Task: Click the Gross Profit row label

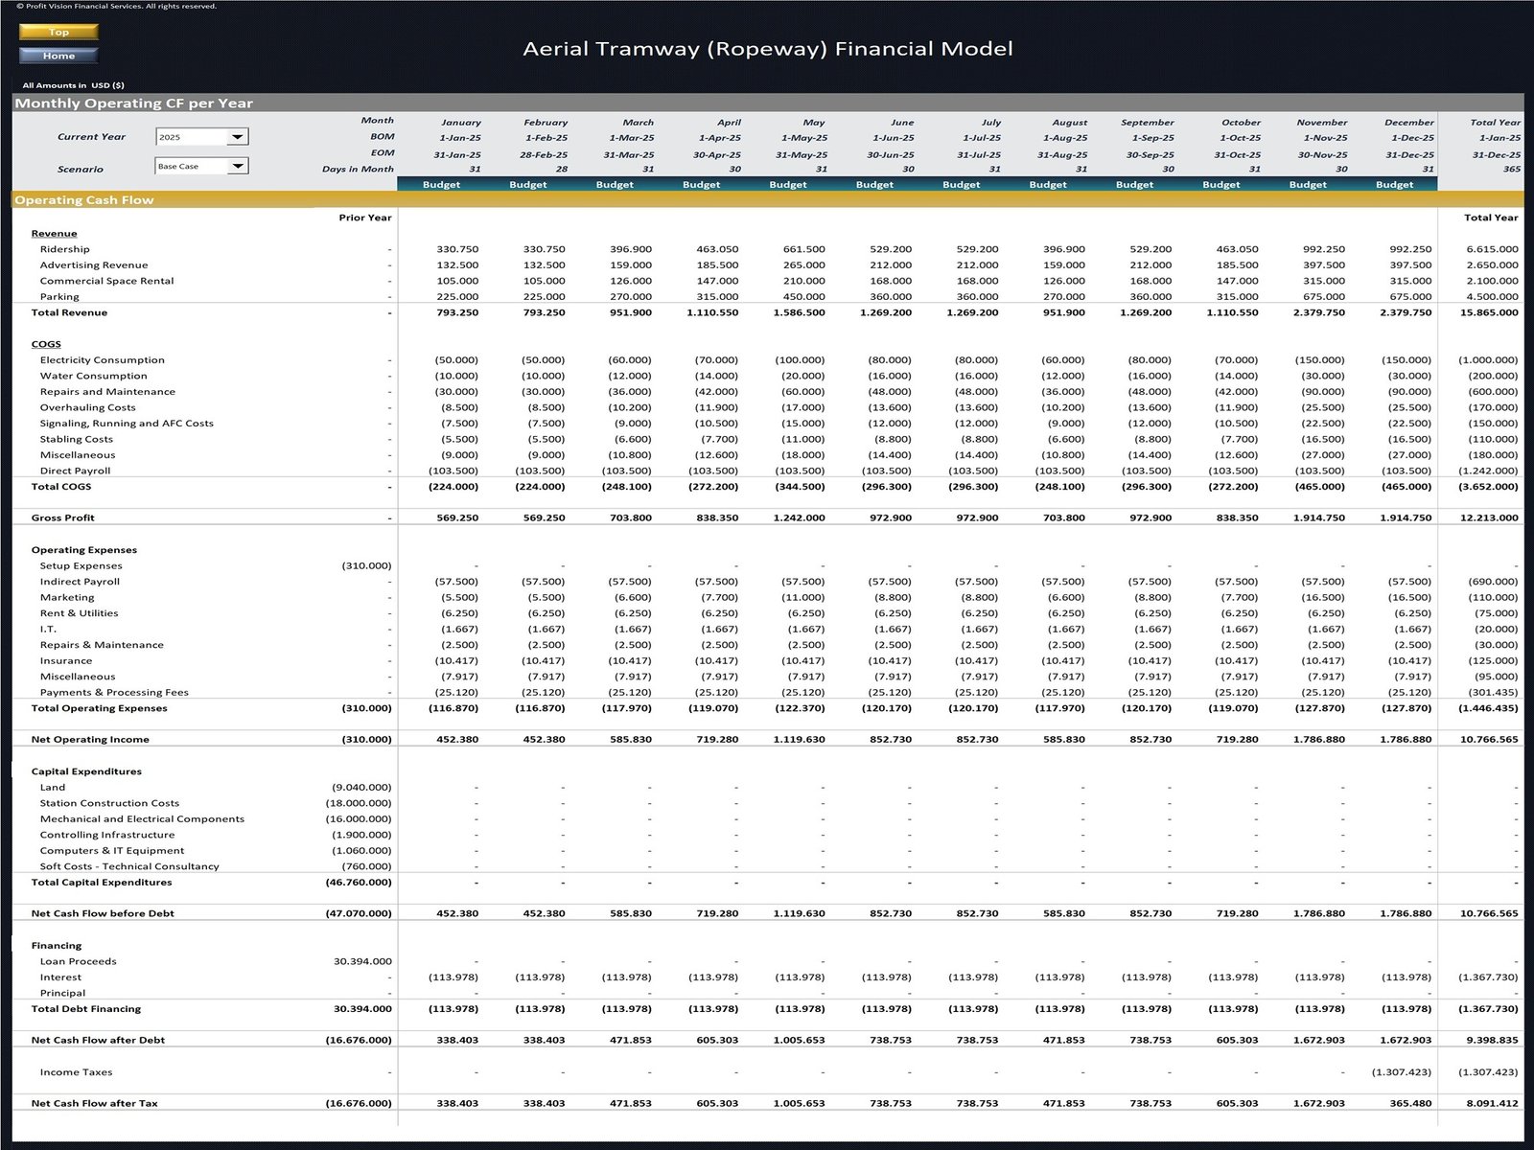Action: click(x=65, y=517)
